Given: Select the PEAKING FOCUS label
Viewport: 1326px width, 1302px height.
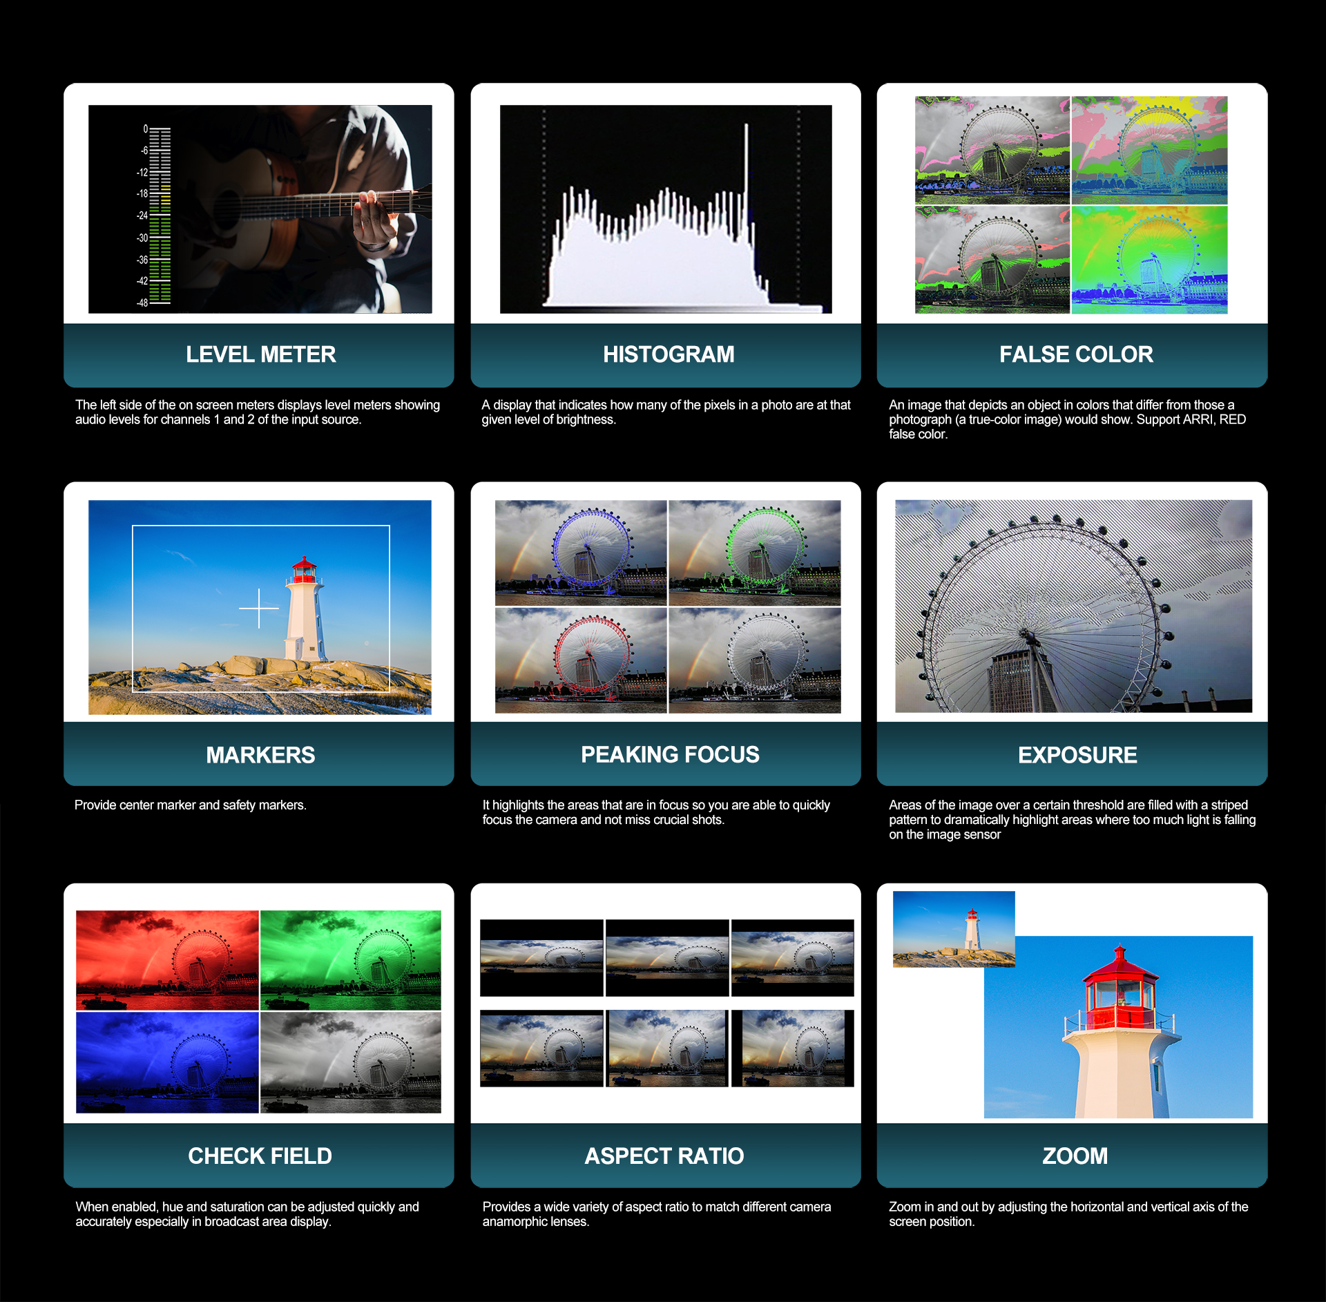Looking at the screenshot, I should click(669, 754).
